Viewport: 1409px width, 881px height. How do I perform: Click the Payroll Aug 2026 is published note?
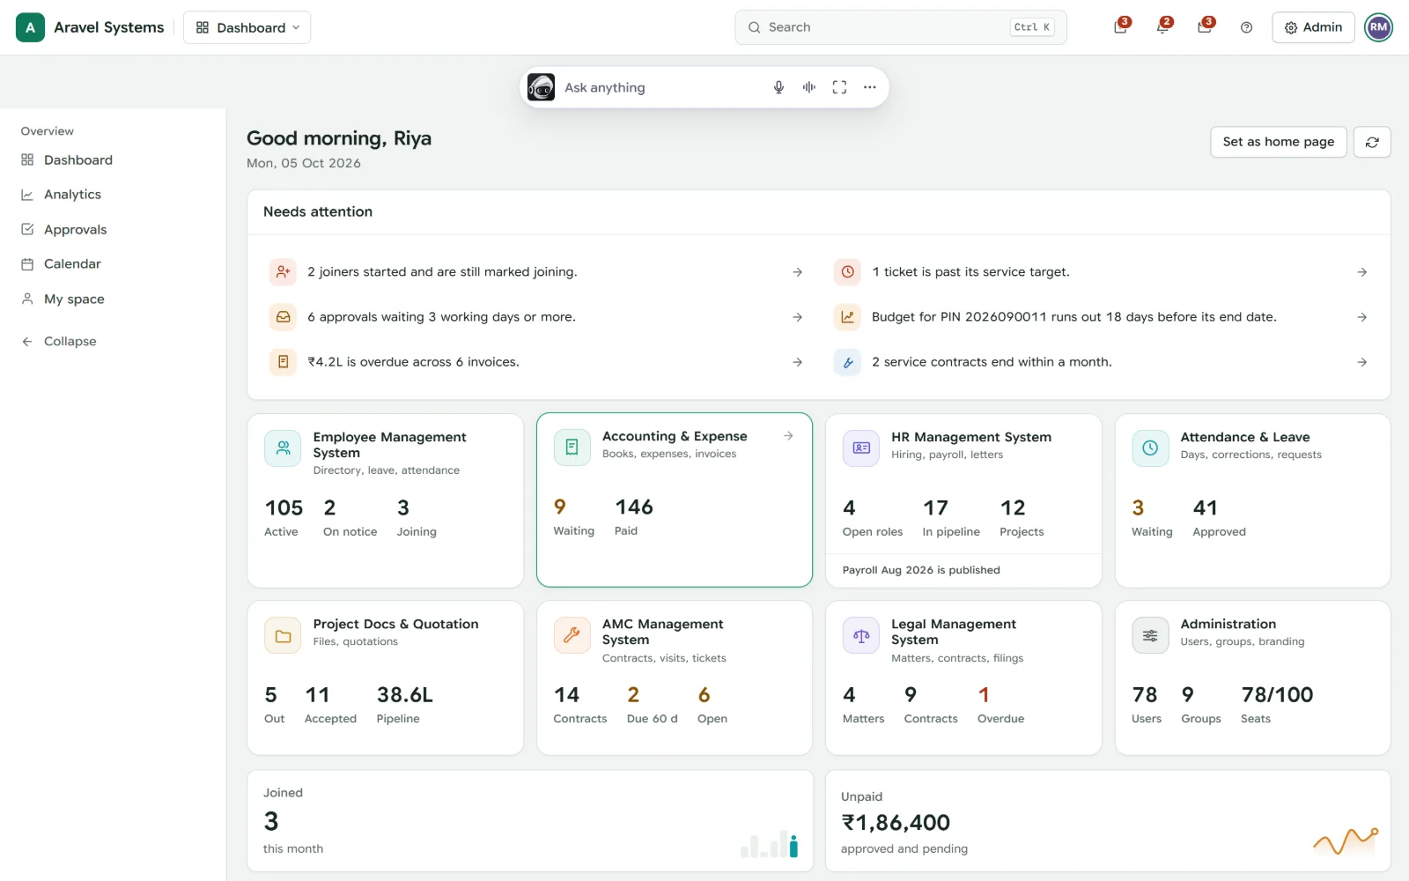[x=921, y=570]
